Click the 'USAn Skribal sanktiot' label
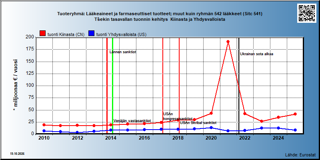Viewport: 320px width, 160px height. point(198,123)
